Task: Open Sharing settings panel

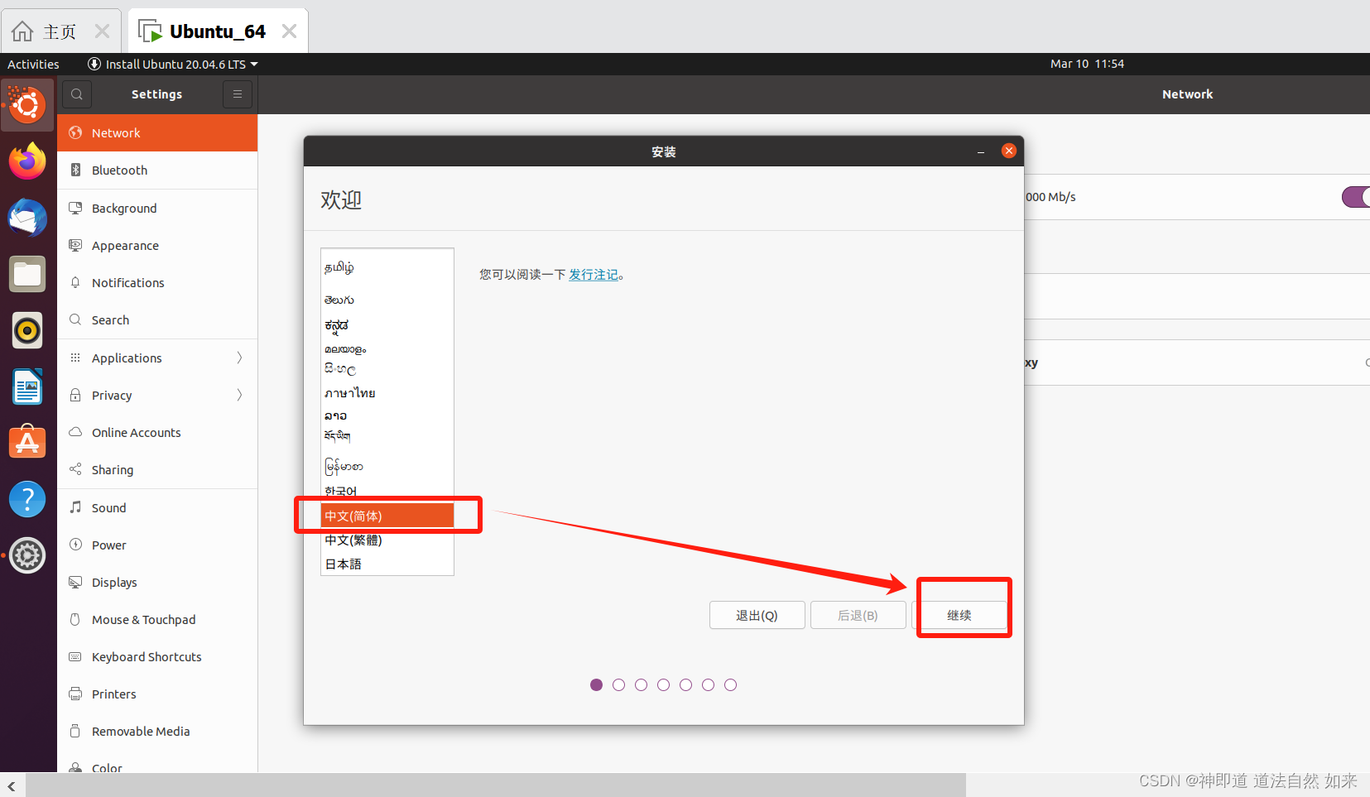Action: tap(157, 469)
